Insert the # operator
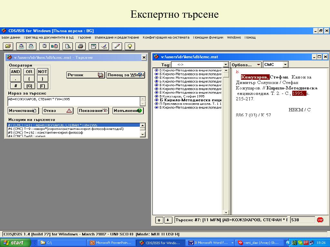The height and width of the screenshot is (247, 330). click(15, 86)
